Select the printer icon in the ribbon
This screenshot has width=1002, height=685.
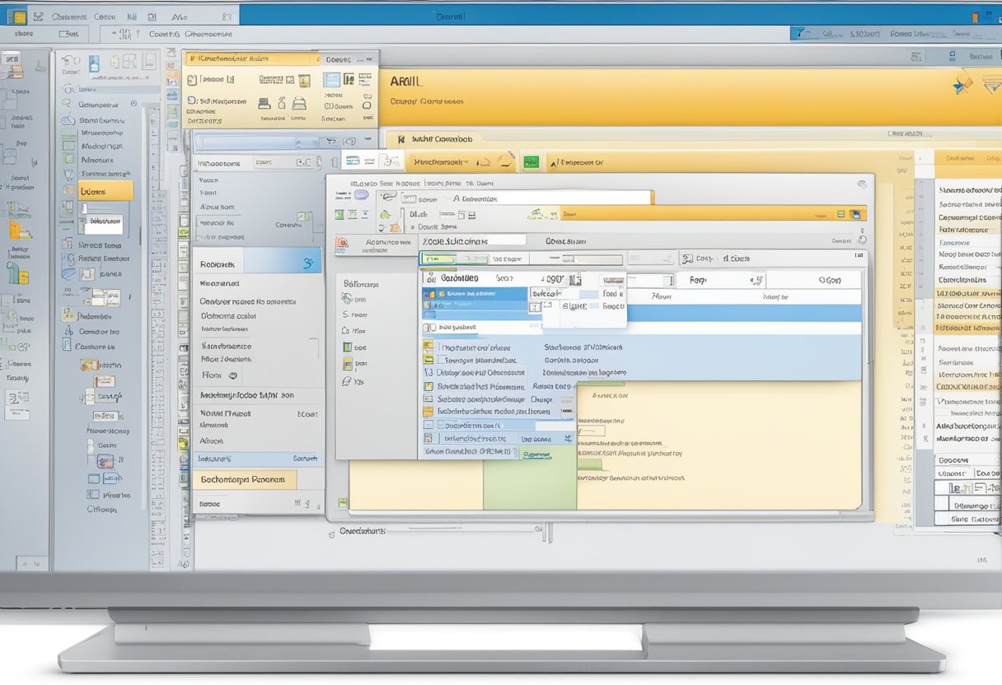point(263,105)
